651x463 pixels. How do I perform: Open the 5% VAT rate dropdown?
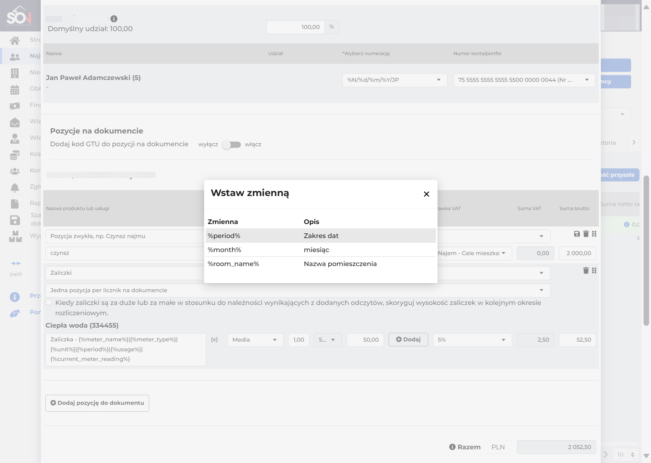(x=472, y=339)
